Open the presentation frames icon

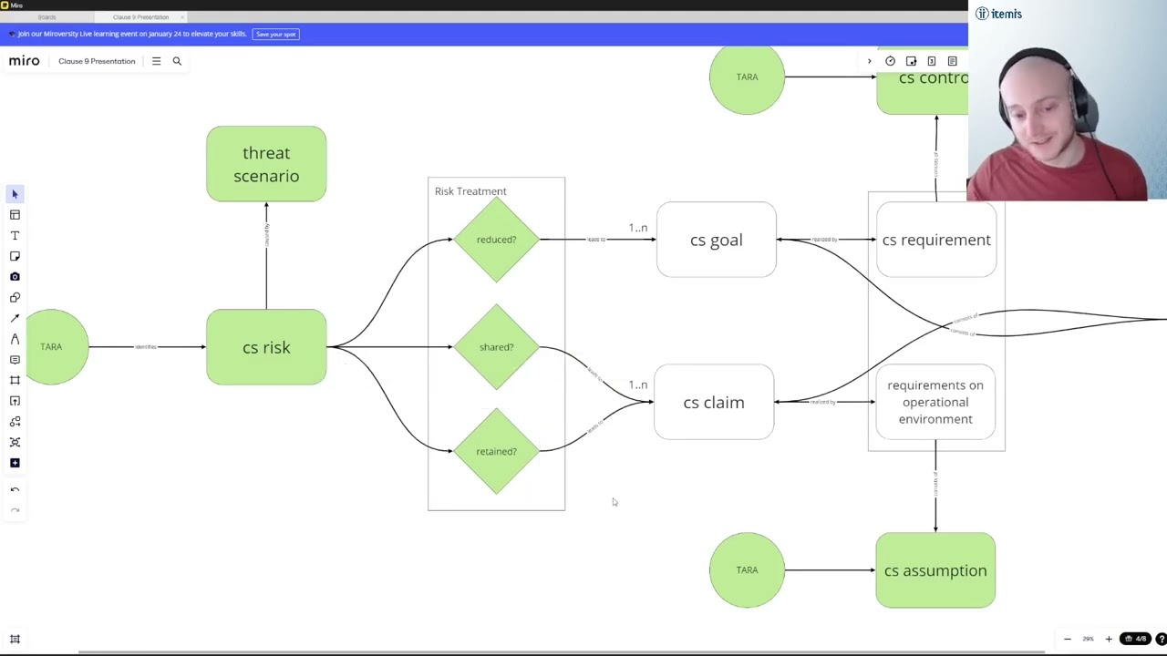931,61
